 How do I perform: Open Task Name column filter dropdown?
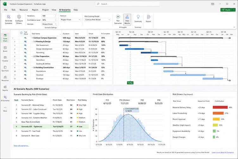(60, 34)
